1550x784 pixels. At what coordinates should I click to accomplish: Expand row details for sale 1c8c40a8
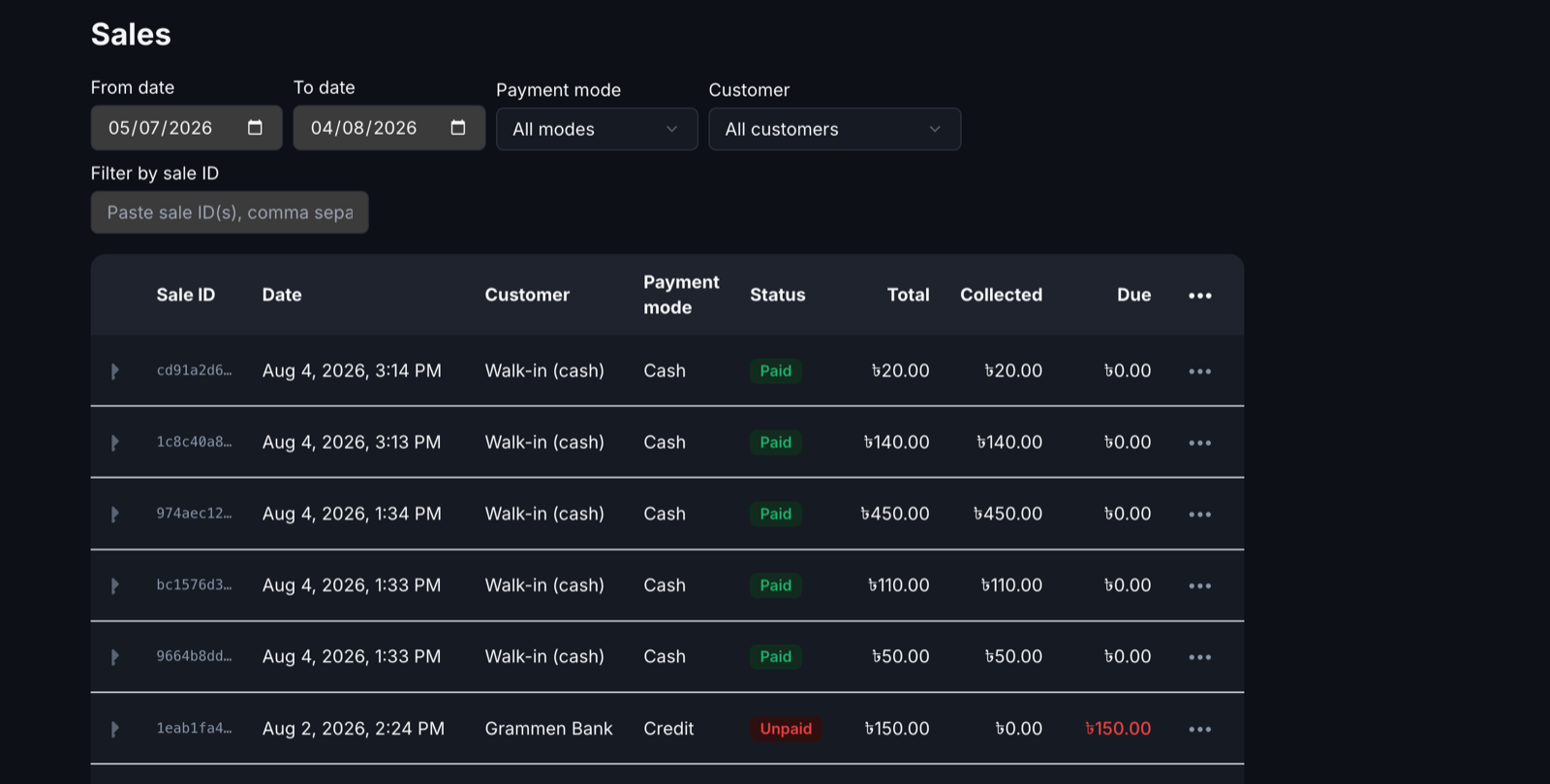114,443
